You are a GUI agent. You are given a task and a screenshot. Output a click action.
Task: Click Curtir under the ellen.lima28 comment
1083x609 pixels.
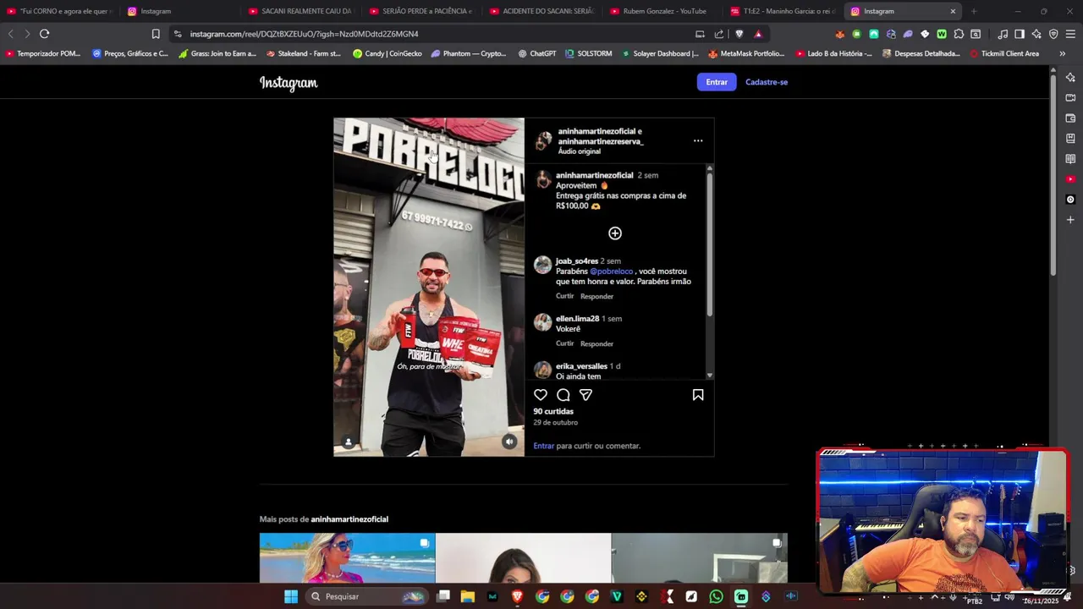click(x=564, y=343)
